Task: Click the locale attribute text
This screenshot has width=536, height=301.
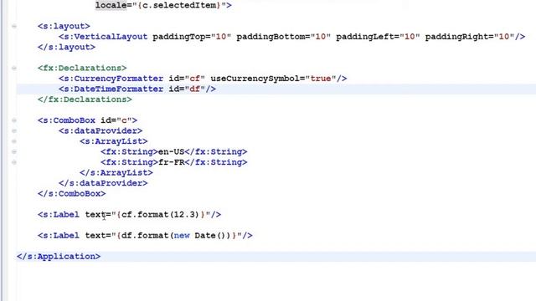Action: (111, 5)
